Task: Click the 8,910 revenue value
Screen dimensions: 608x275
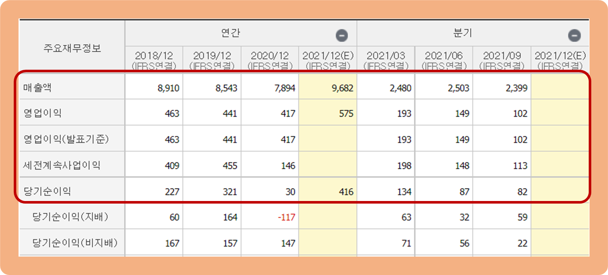Action: tap(168, 89)
